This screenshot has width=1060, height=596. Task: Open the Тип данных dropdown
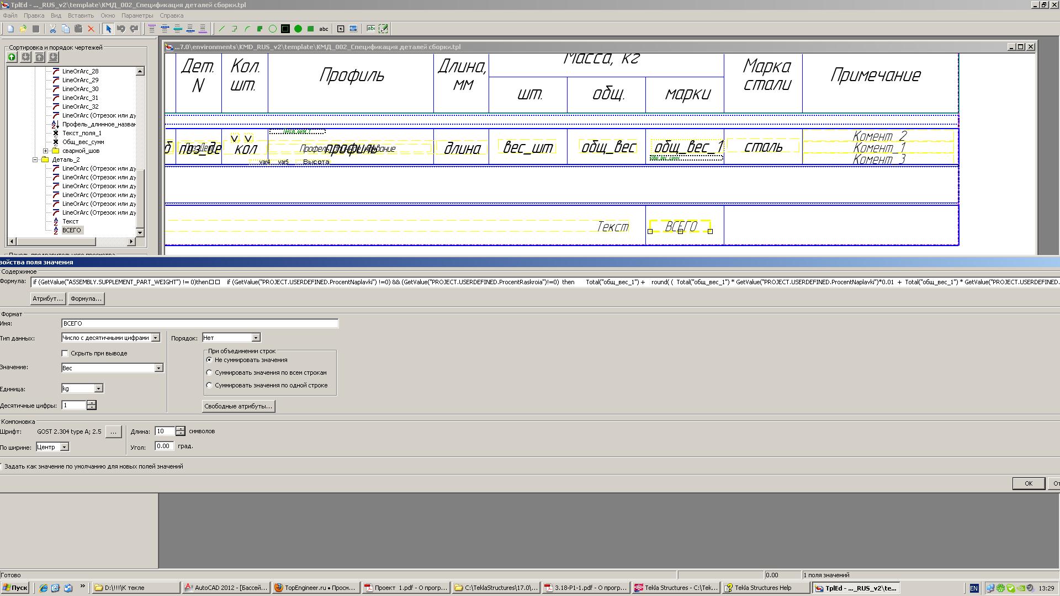coord(156,338)
